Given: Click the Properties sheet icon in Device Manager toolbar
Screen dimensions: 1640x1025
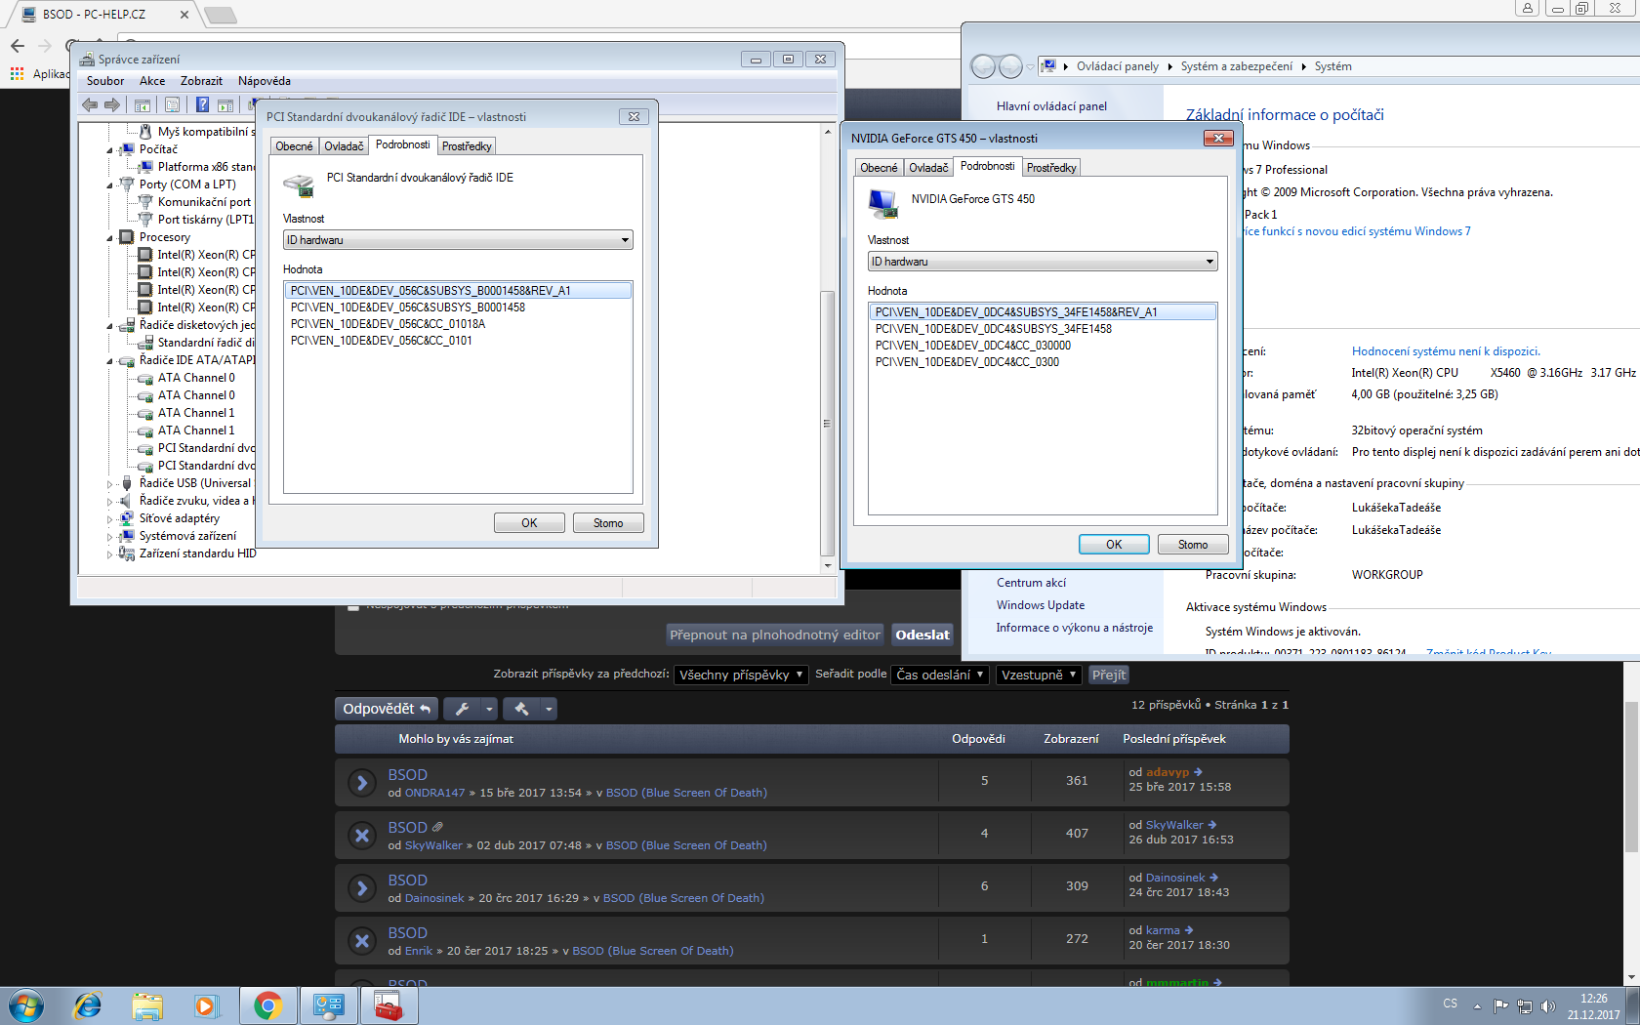Looking at the screenshot, I should [x=172, y=104].
